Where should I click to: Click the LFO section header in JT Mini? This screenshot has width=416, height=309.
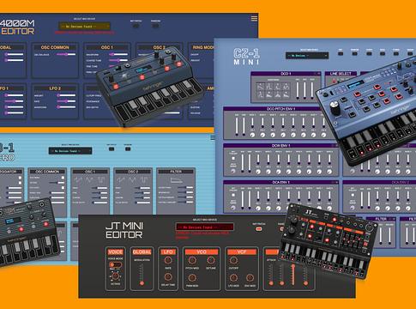pos(168,252)
